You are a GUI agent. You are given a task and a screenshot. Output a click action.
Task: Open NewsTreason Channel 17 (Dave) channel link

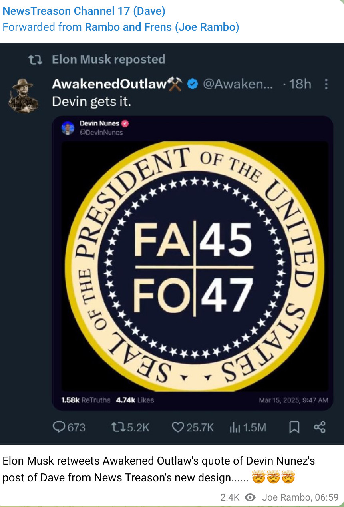click(x=84, y=11)
